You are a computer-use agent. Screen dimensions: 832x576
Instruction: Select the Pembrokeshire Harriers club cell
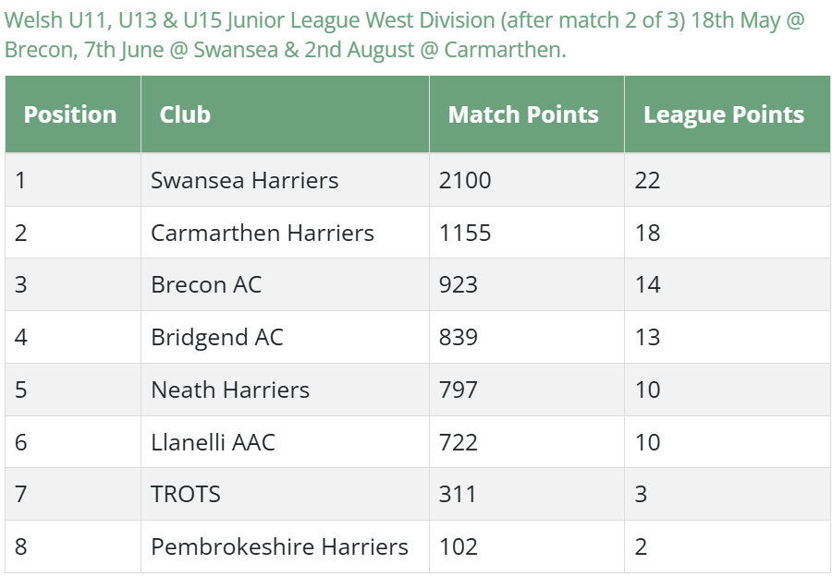pyautogui.click(x=285, y=546)
